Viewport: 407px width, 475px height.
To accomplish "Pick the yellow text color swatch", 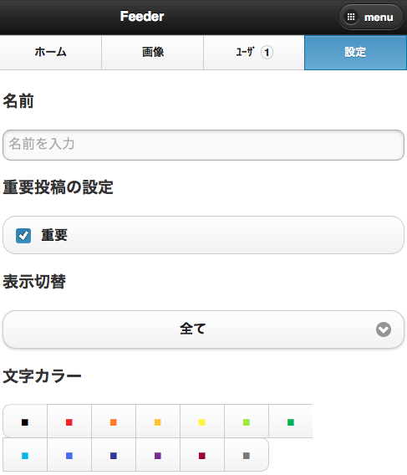I will click(x=201, y=422).
